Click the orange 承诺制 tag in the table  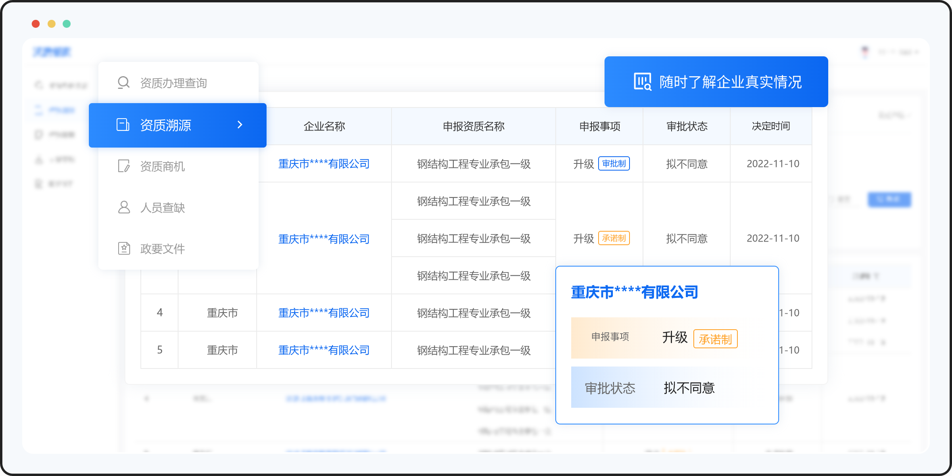(x=614, y=238)
